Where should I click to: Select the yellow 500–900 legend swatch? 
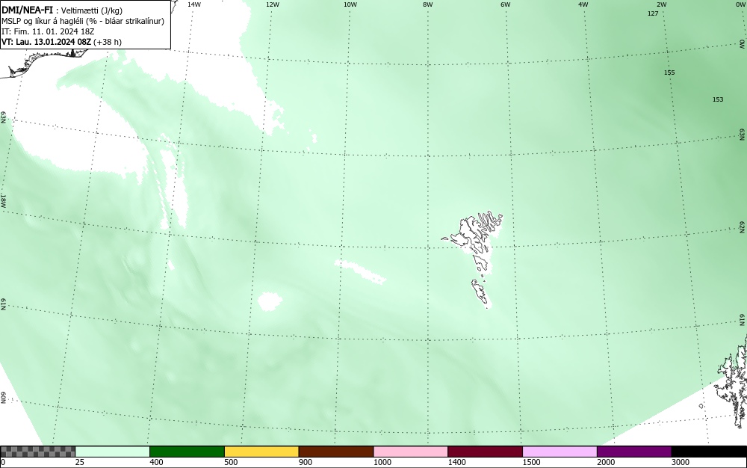(261, 452)
